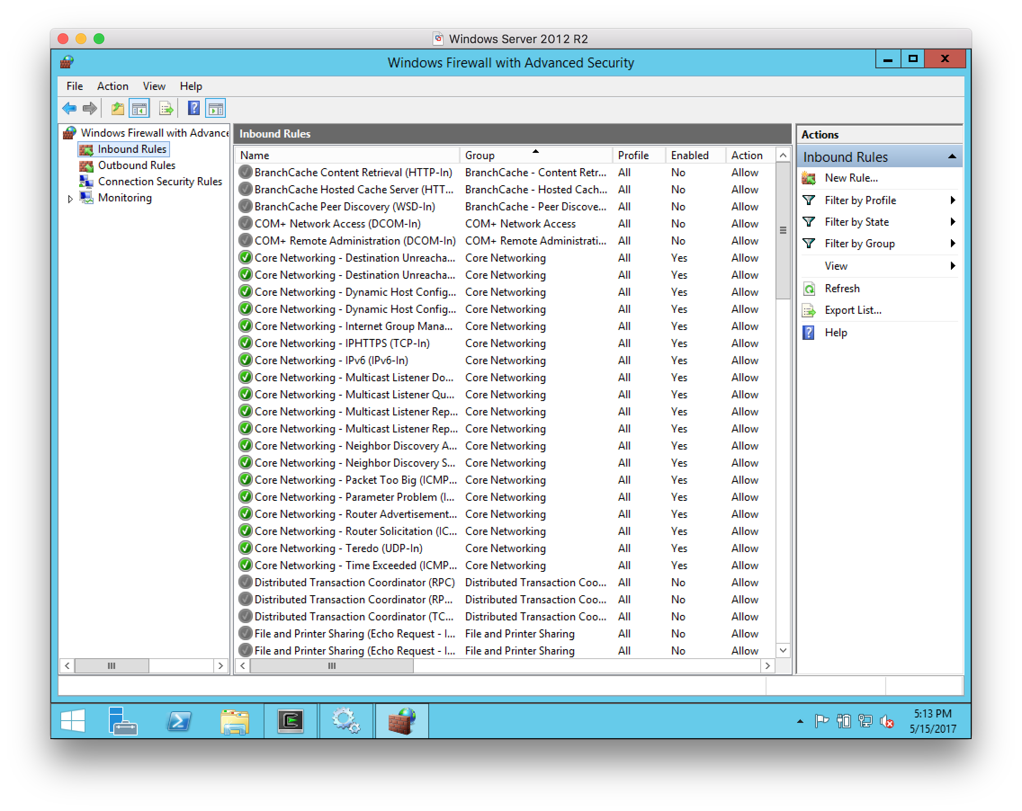Click the Refresh icon in Actions pane
This screenshot has width=1022, height=811.
click(809, 289)
